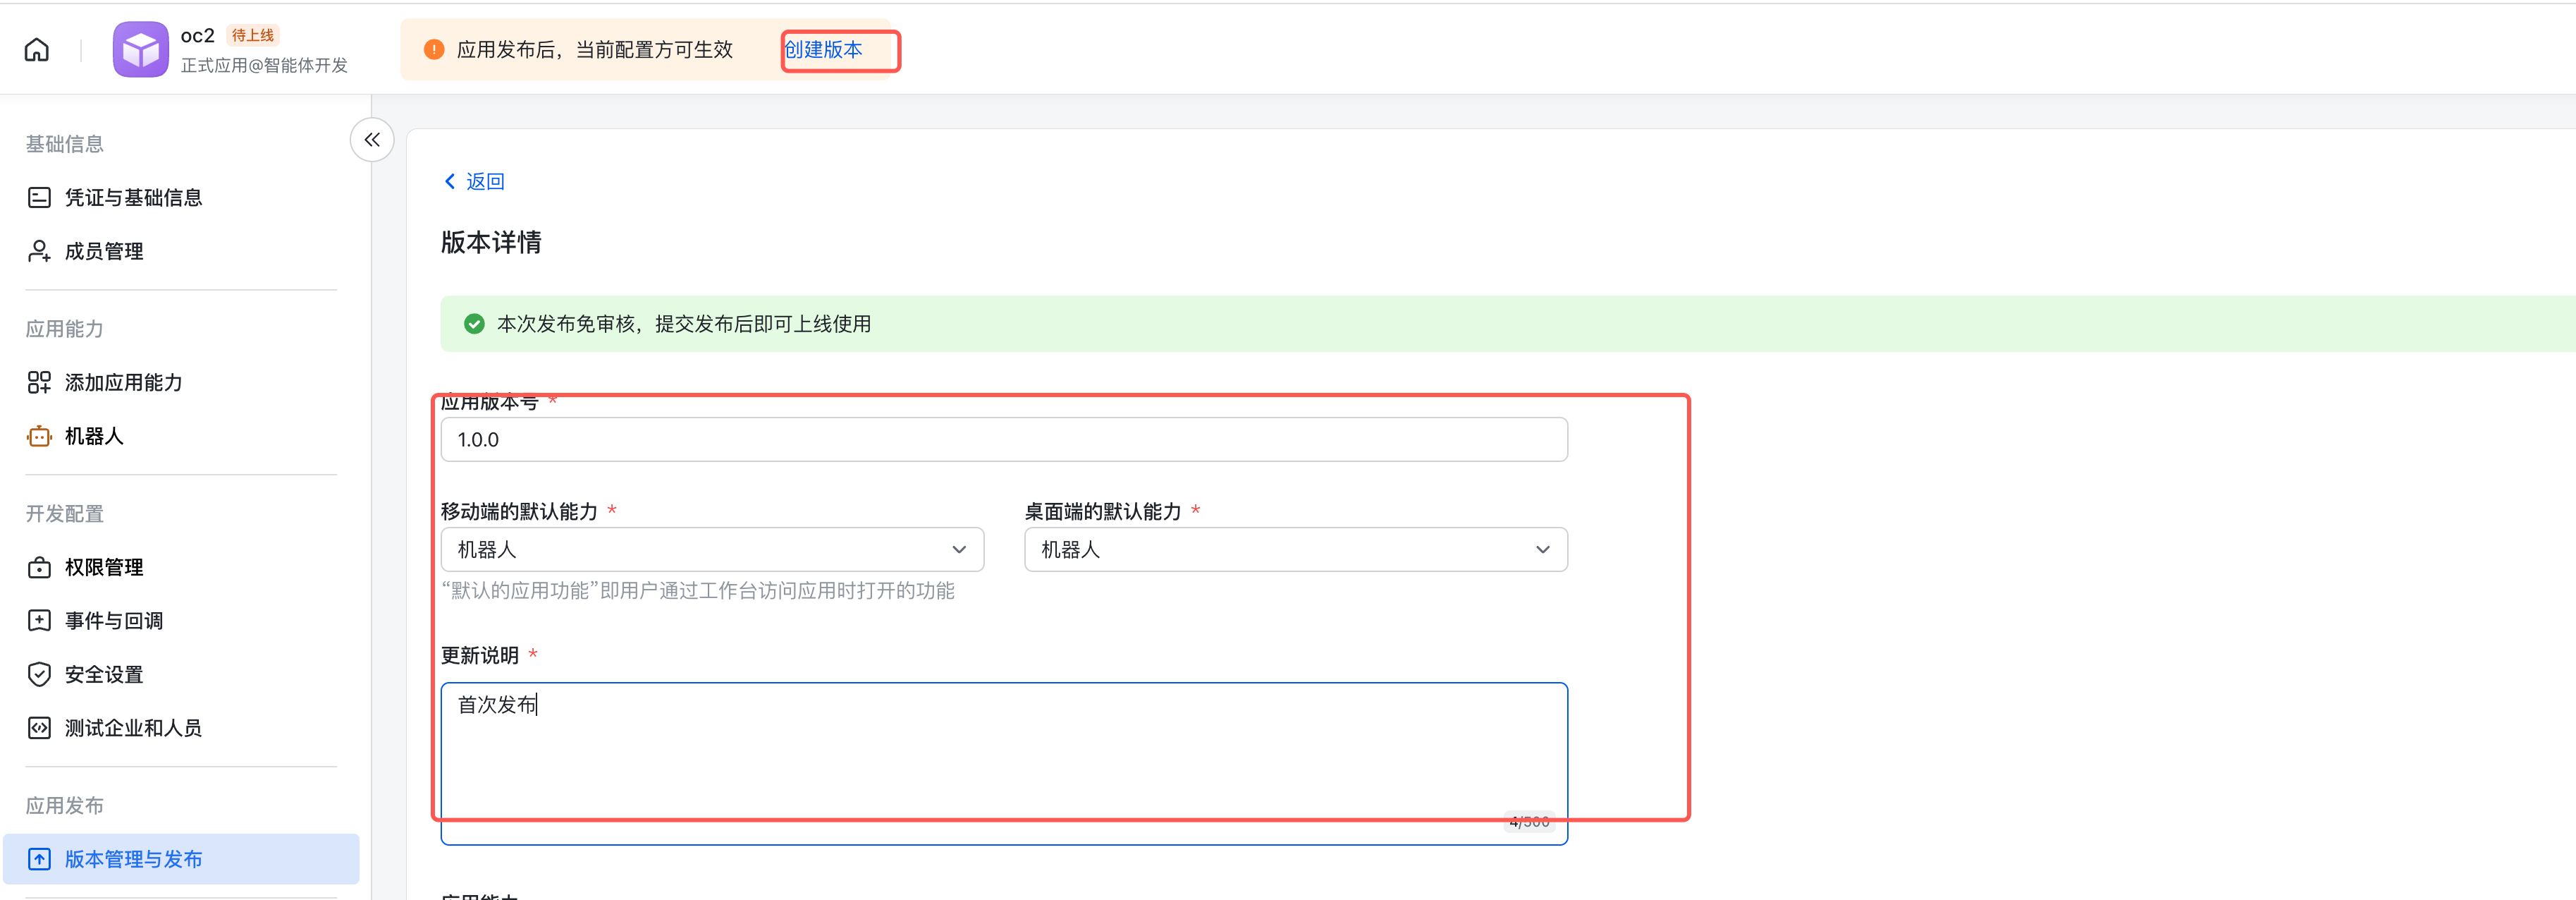Click the mobile dropdown chevron arrow
The width and height of the screenshot is (2576, 900).
point(959,550)
